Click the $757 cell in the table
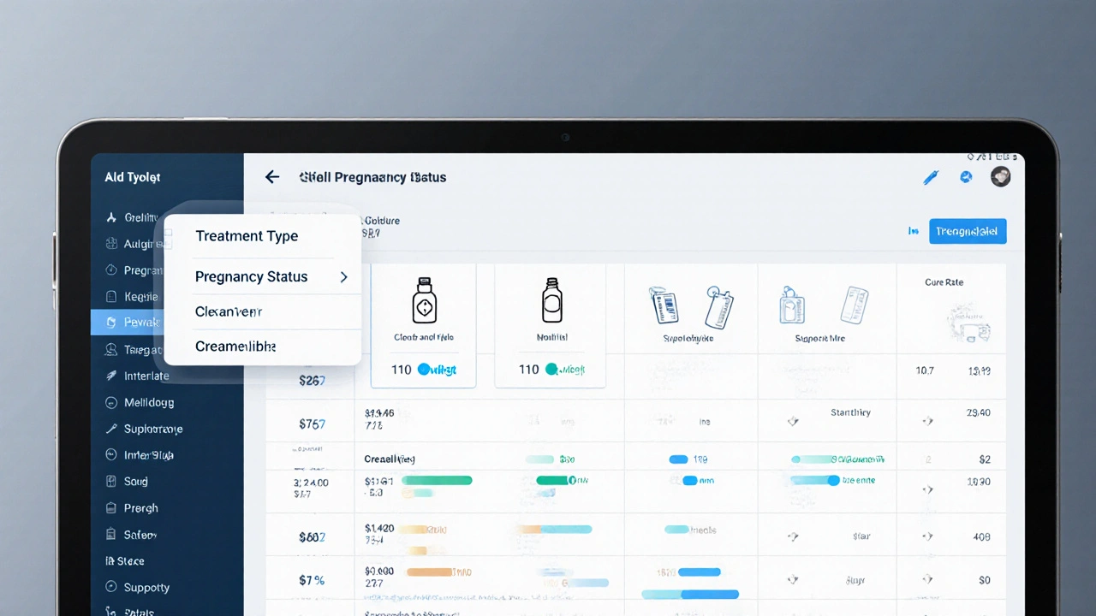This screenshot has height=616, width=1096. coord(312,424)
